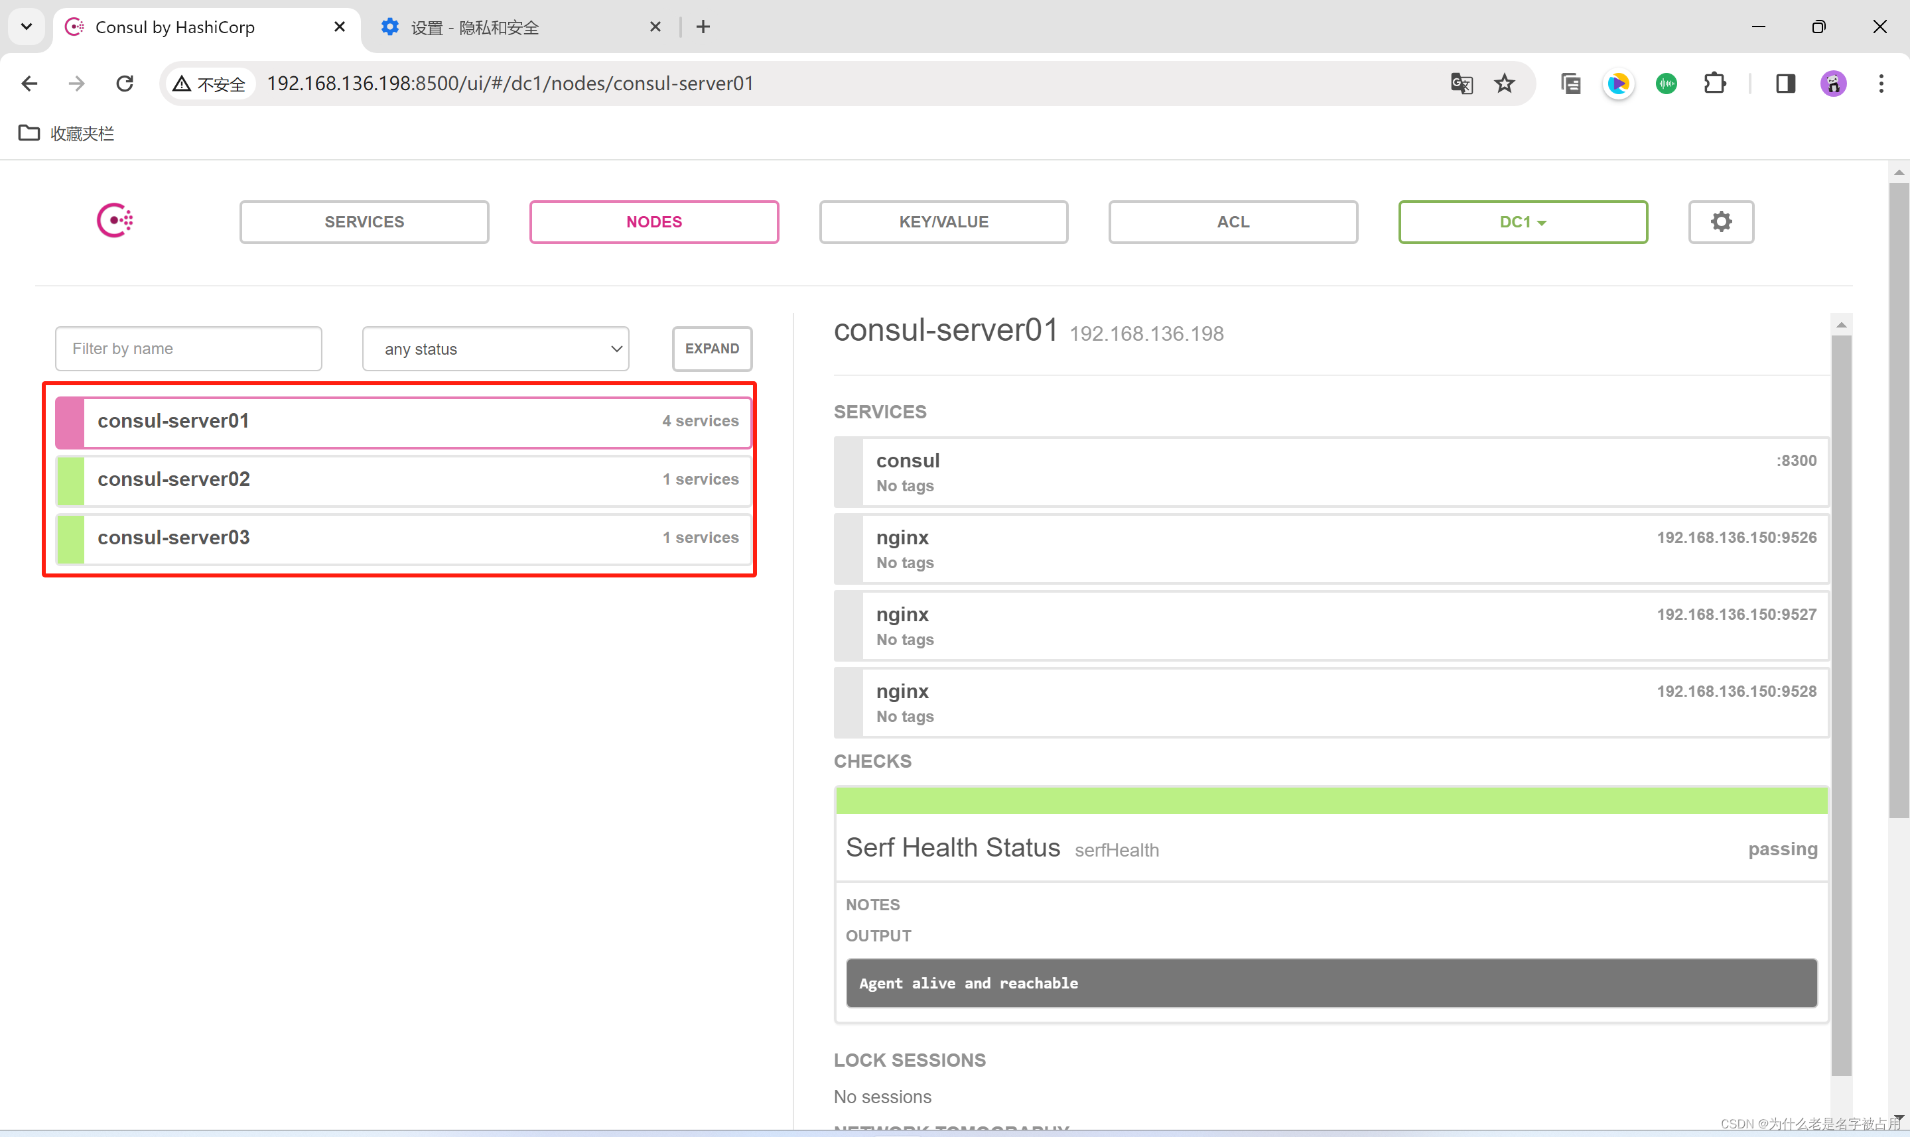Open the NODES section
The height and width of the screenshot is (1137, 1910).
[x=653, y=222]
